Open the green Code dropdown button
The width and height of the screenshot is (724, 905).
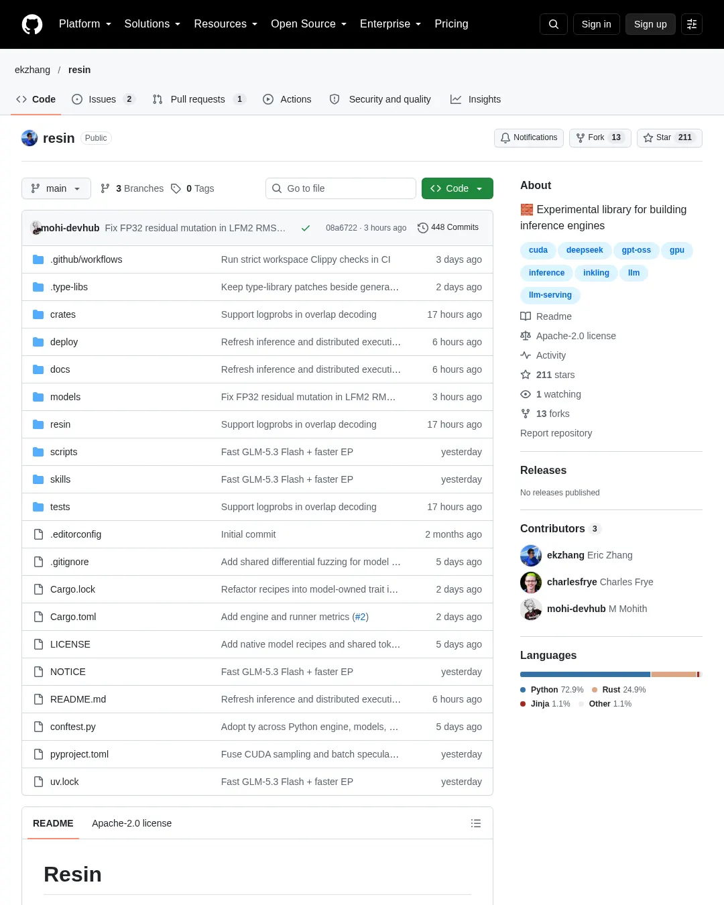[x=457, y=188]
